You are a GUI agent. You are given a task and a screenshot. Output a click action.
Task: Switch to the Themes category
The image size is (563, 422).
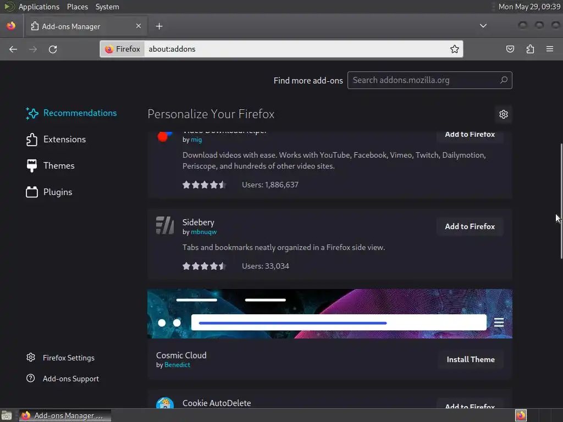[50, 166]
